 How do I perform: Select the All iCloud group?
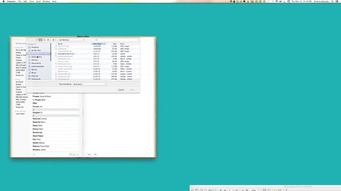coord(20,82)
